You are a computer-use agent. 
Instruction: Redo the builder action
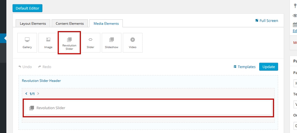pos(45,67)
